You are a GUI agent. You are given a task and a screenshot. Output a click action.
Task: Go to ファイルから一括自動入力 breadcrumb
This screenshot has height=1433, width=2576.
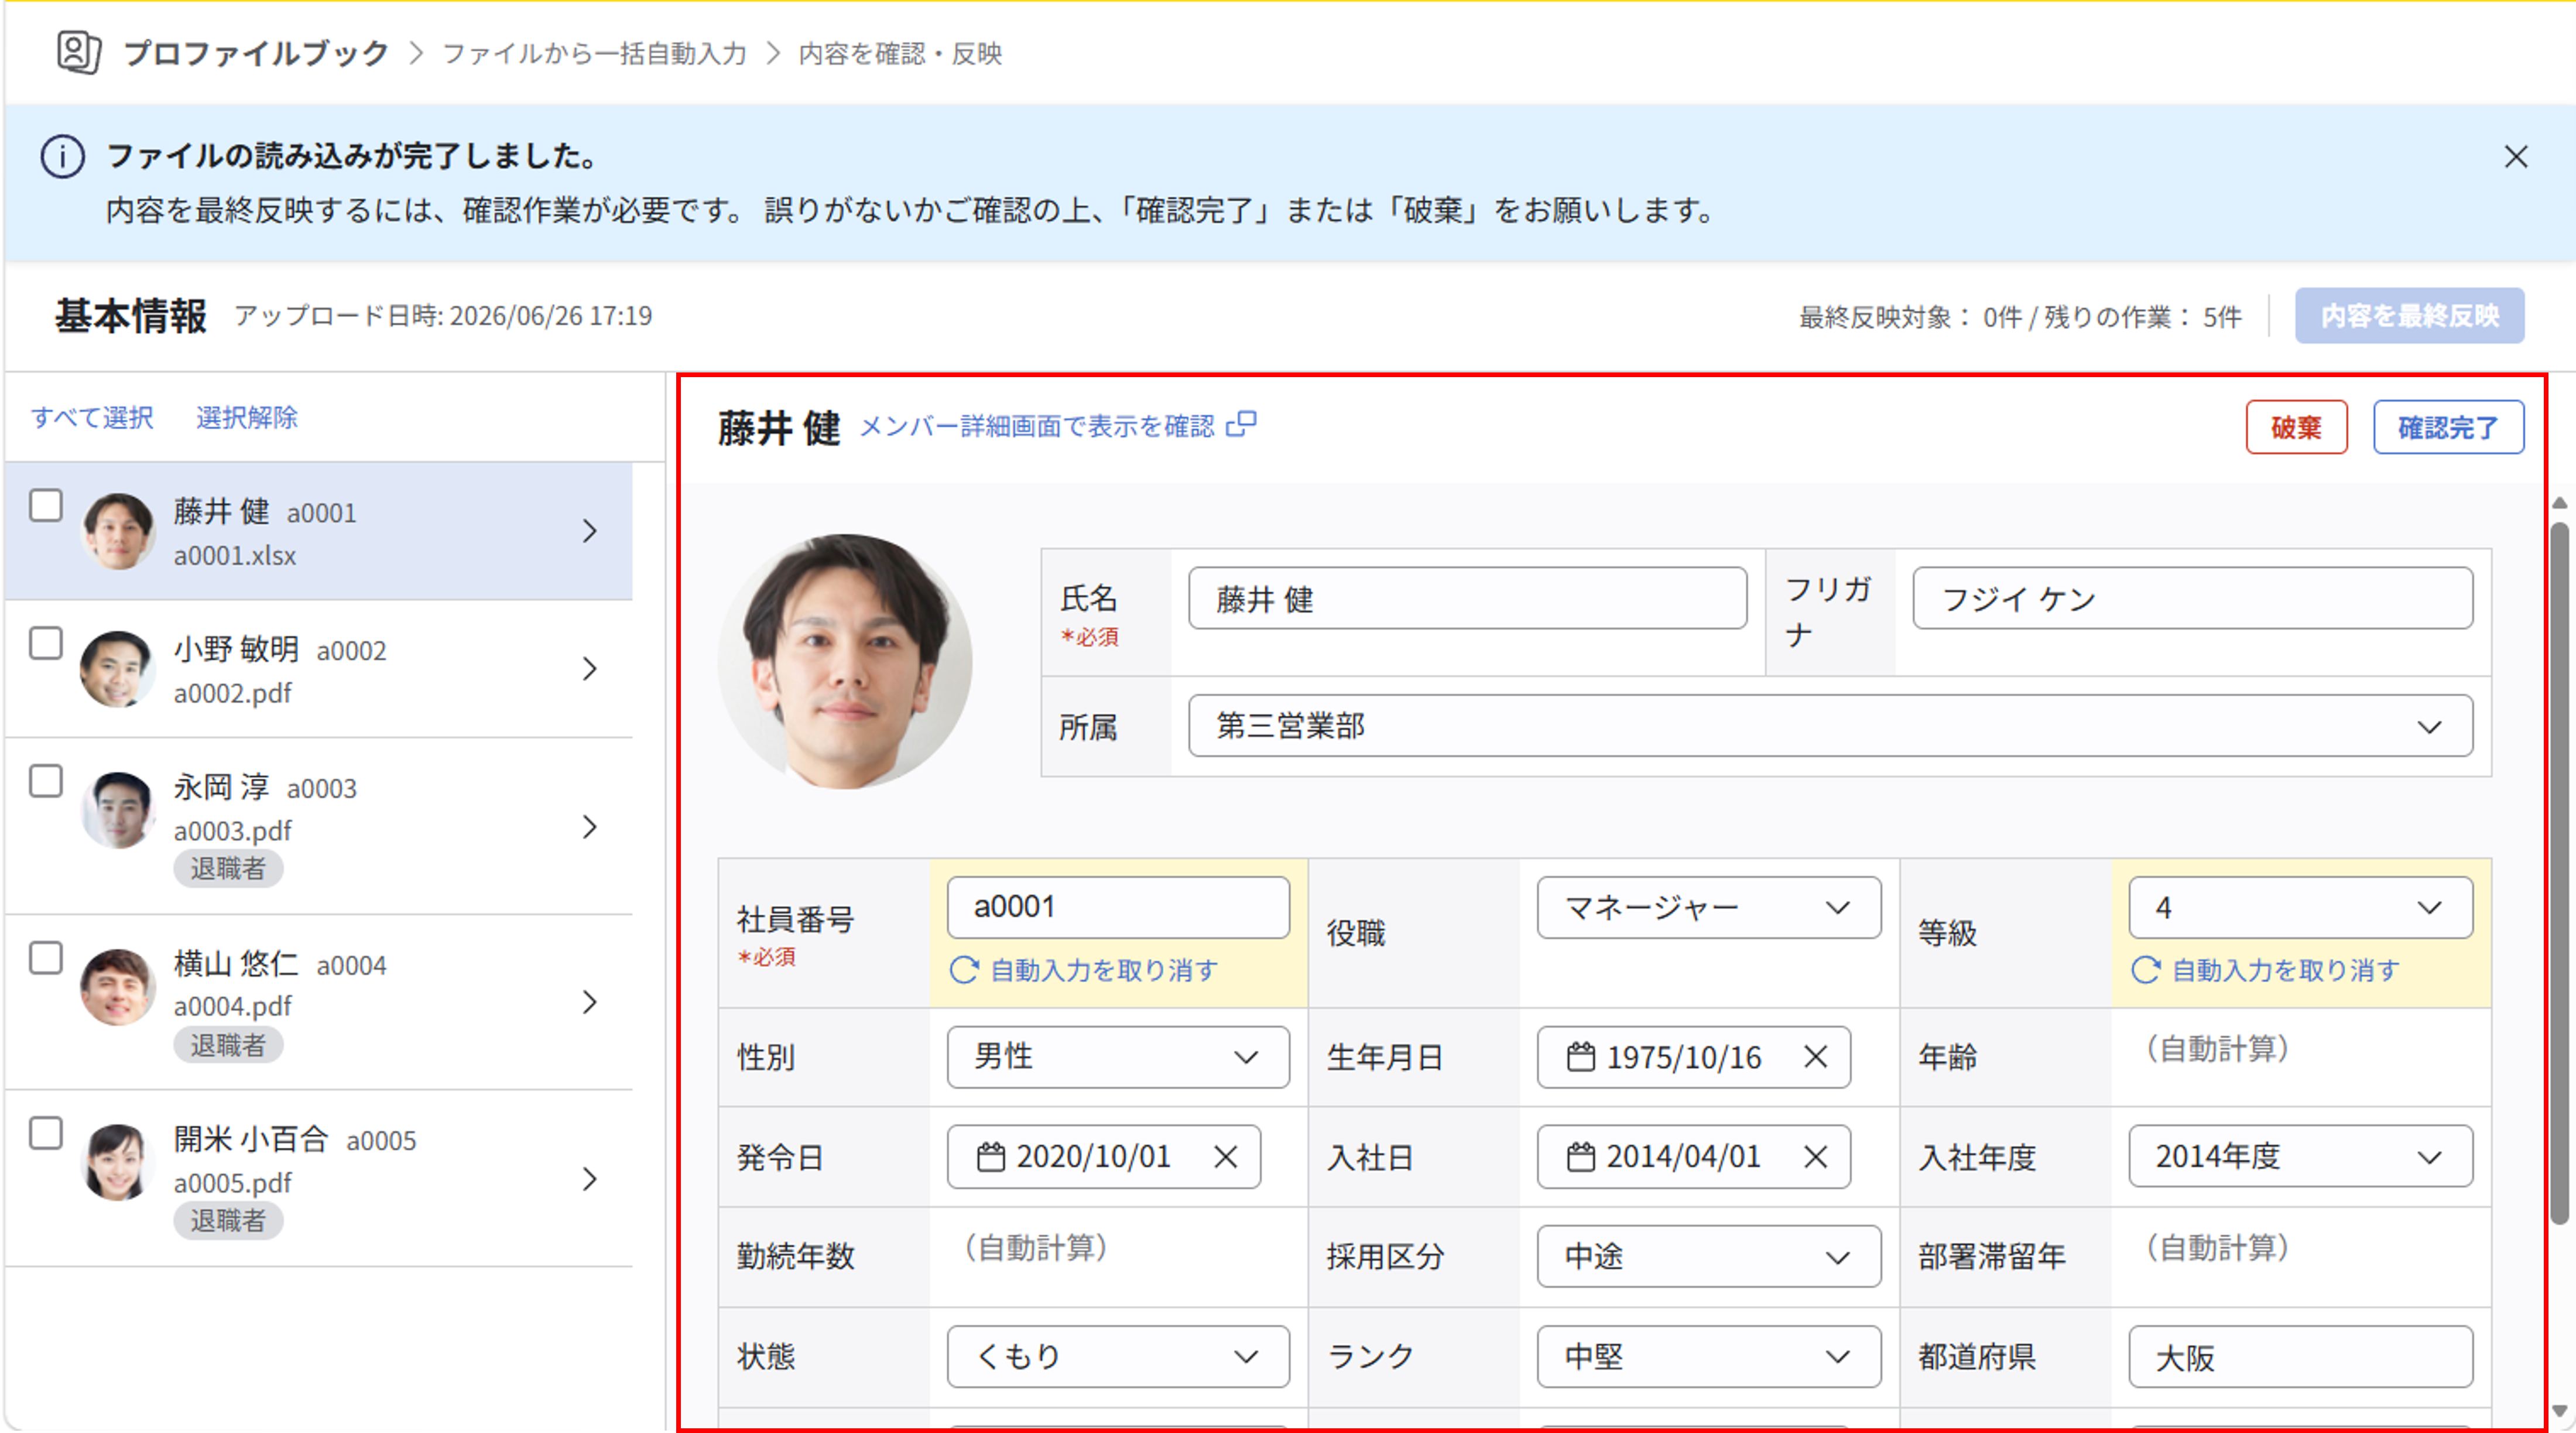[594, 53]
